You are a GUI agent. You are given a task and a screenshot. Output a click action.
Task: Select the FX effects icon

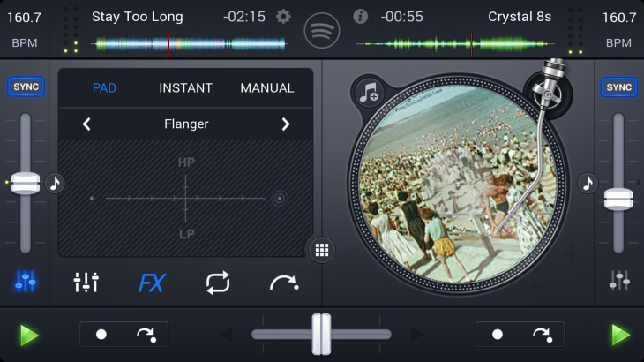click(x=152, y=283)
